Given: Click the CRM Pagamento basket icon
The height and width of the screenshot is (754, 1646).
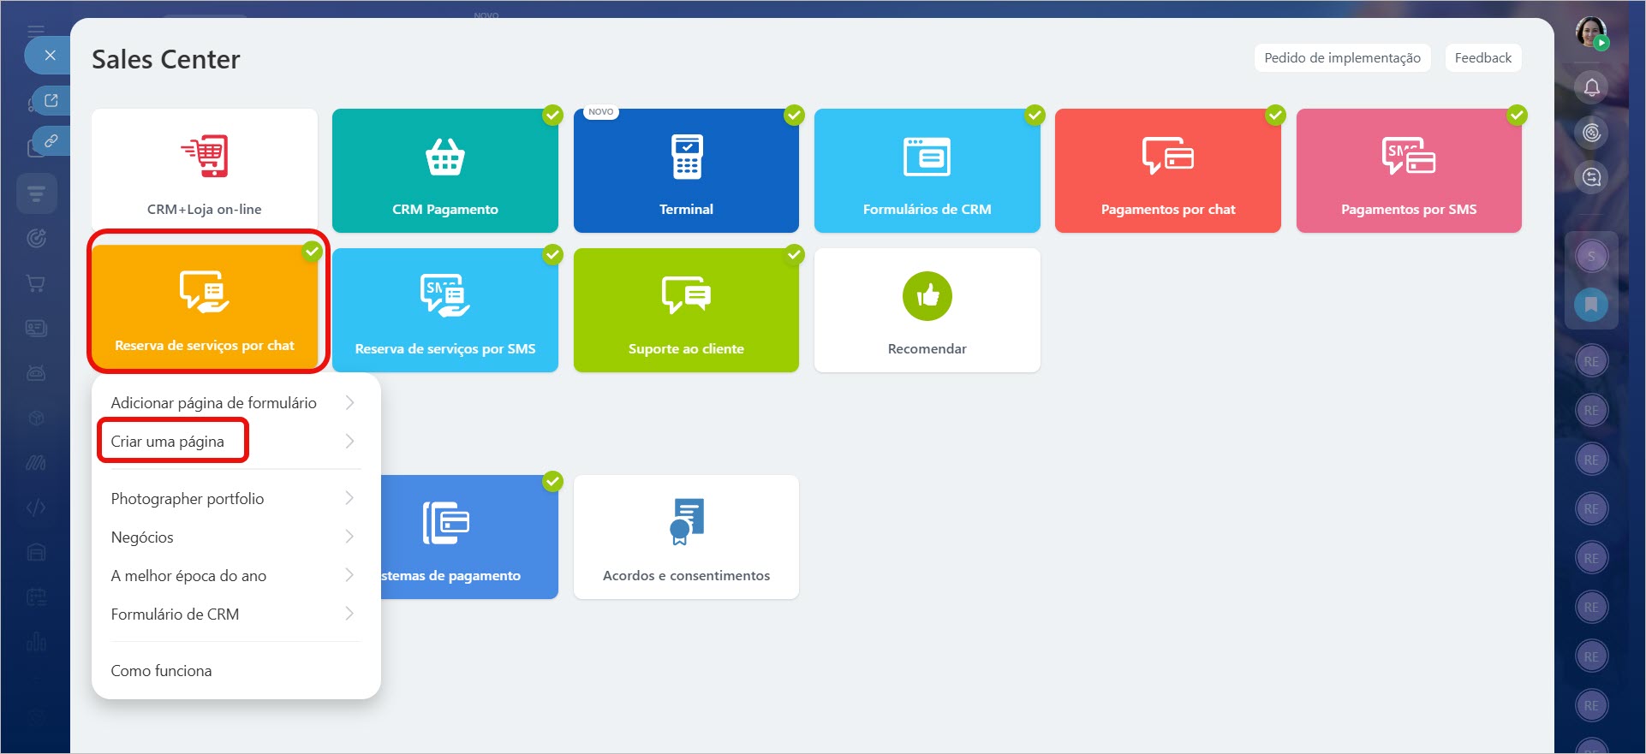Looking at the screenshot, I should pyautogui.click(x=444, y=157).
